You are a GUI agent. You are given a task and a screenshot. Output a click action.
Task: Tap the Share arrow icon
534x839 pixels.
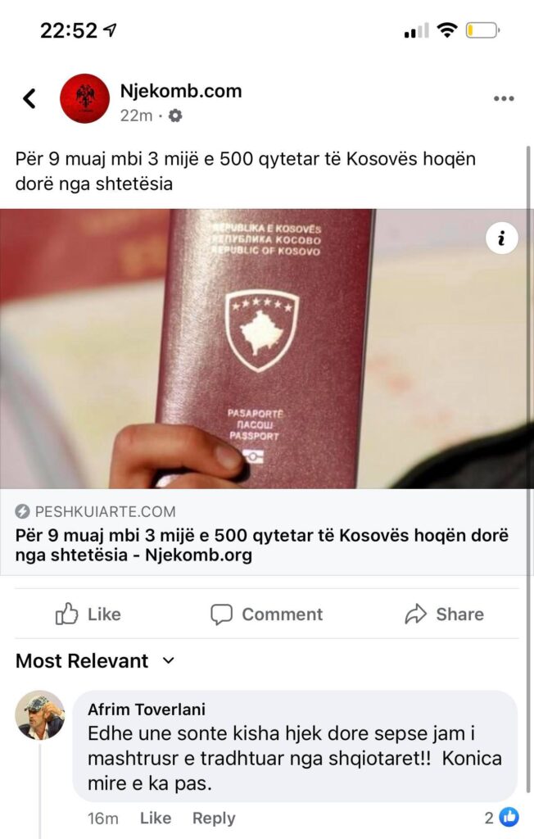point(415,615)
